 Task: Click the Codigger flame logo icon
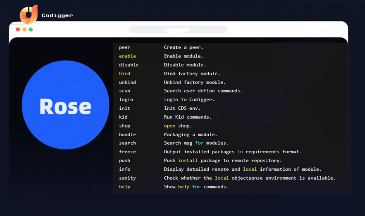(29, 15)
